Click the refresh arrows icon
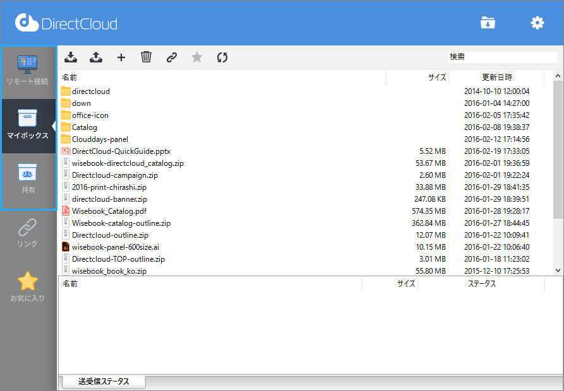Viewport: 564px width, 391px height. (x=222, y=57)
